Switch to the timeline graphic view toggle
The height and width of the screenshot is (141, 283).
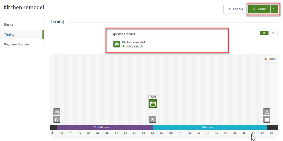[264, 33]
